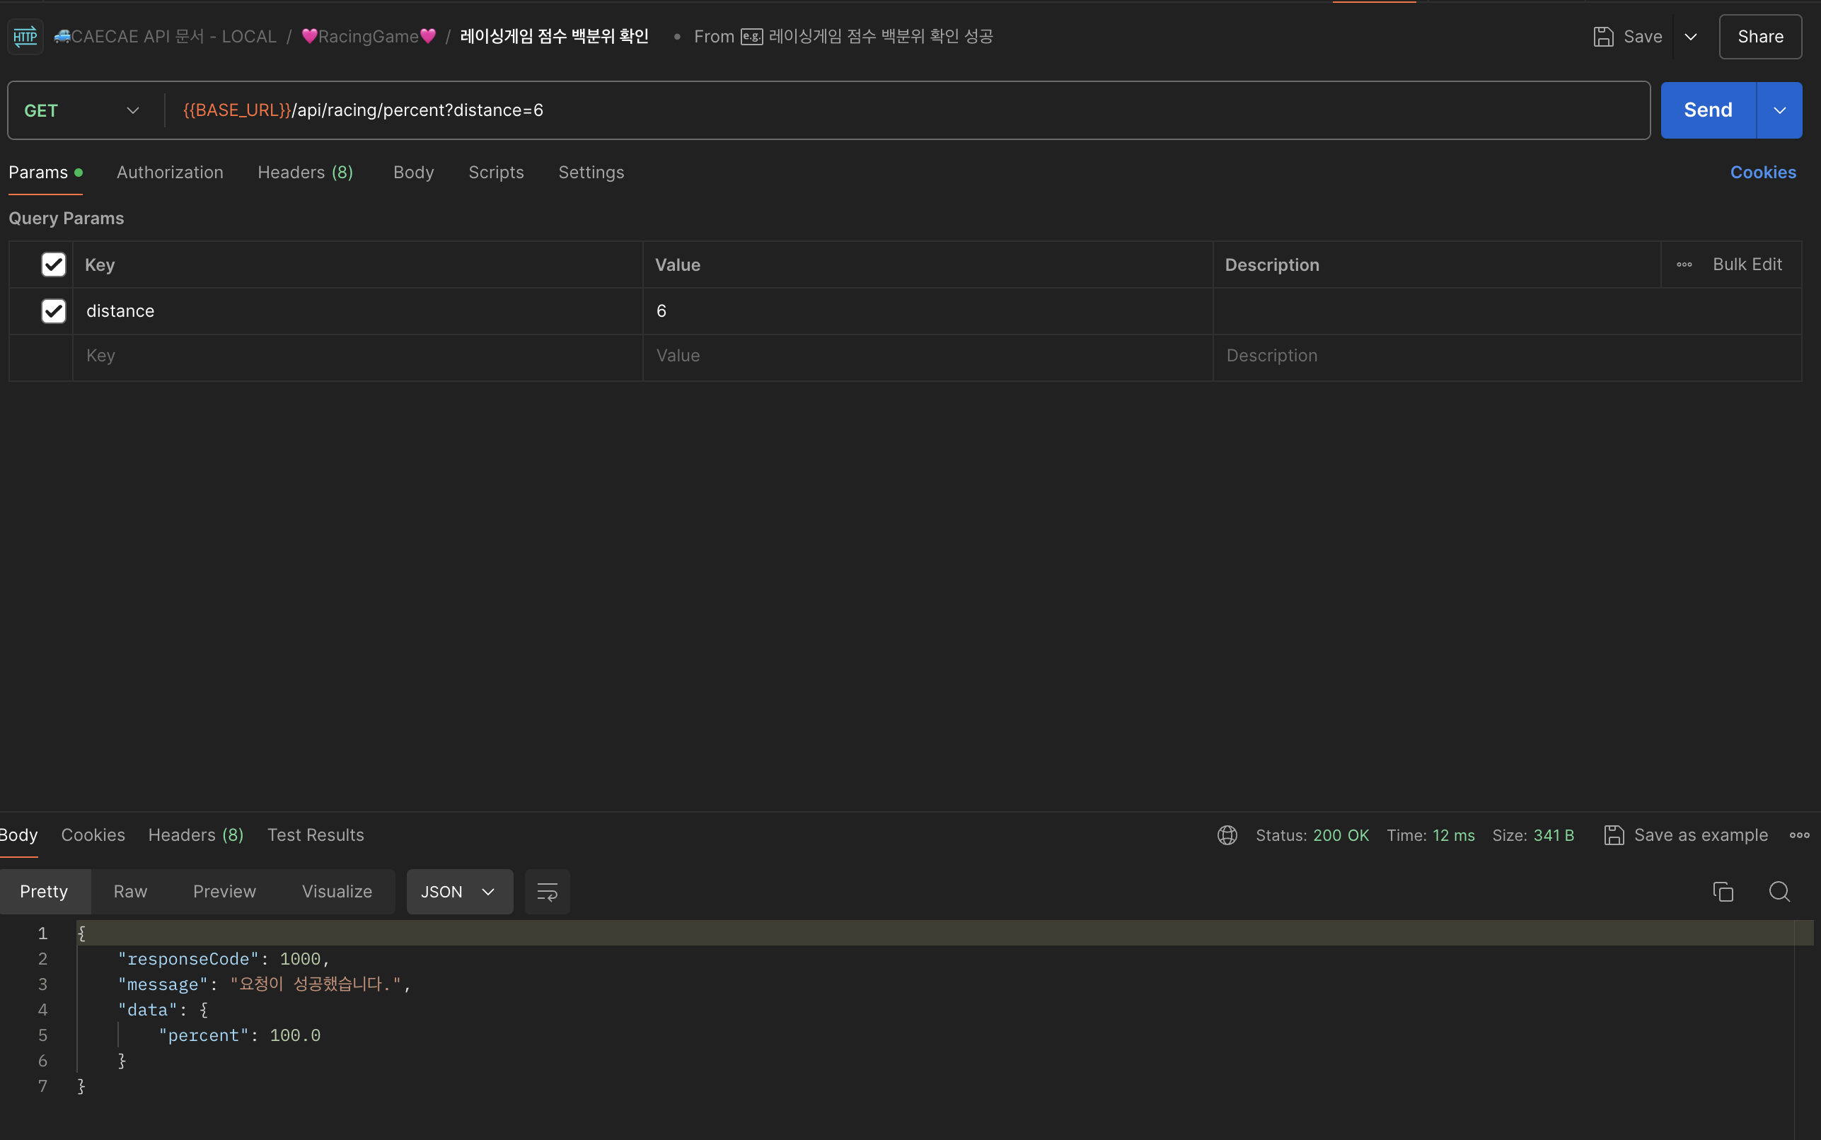Click the request title 레이싱게임 점수 백분위 확인

[x=554, y=36]
